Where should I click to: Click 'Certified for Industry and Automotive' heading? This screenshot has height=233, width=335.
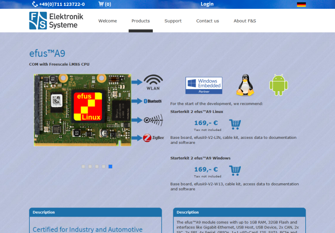(x=88, y=230)
